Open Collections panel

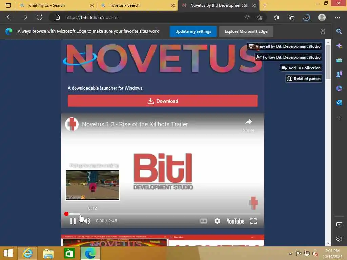[291, 17]
